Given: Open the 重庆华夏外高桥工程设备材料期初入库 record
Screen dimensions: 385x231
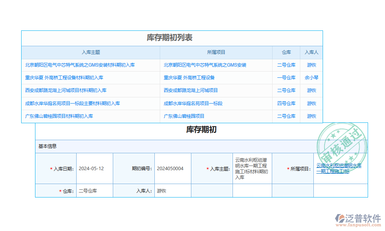Looking at the screenshot, I should click(63, 77).
